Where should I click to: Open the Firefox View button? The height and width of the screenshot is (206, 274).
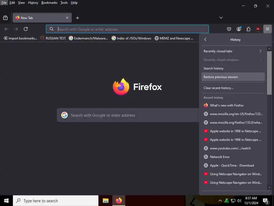click(x=5, y=18)
